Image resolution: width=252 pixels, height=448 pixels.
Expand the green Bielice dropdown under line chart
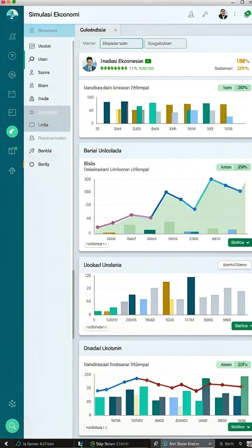[240, 242]
